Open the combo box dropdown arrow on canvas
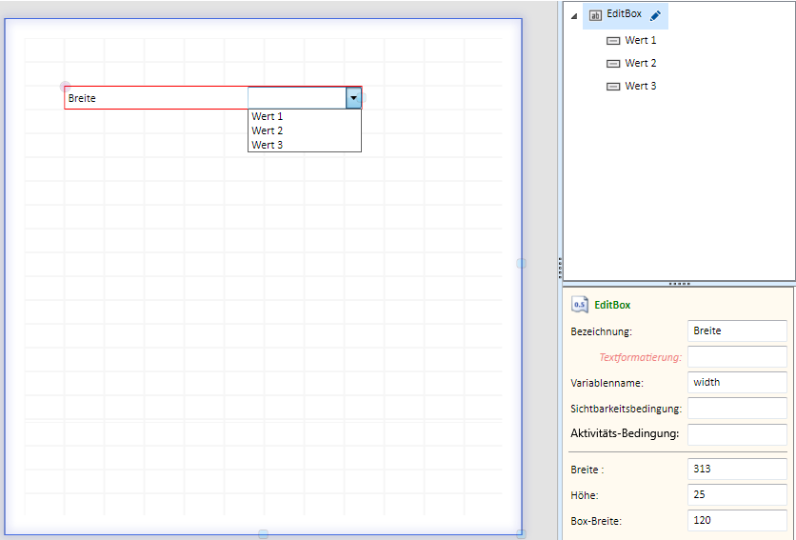Viewport: 796px width, 540px height. (353, 98)
